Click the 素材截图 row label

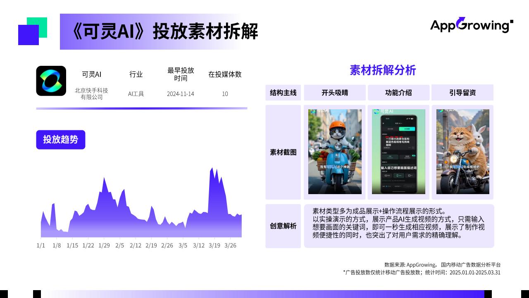pos(283,152)
